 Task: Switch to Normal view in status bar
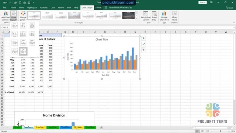[x=197, y=131]
